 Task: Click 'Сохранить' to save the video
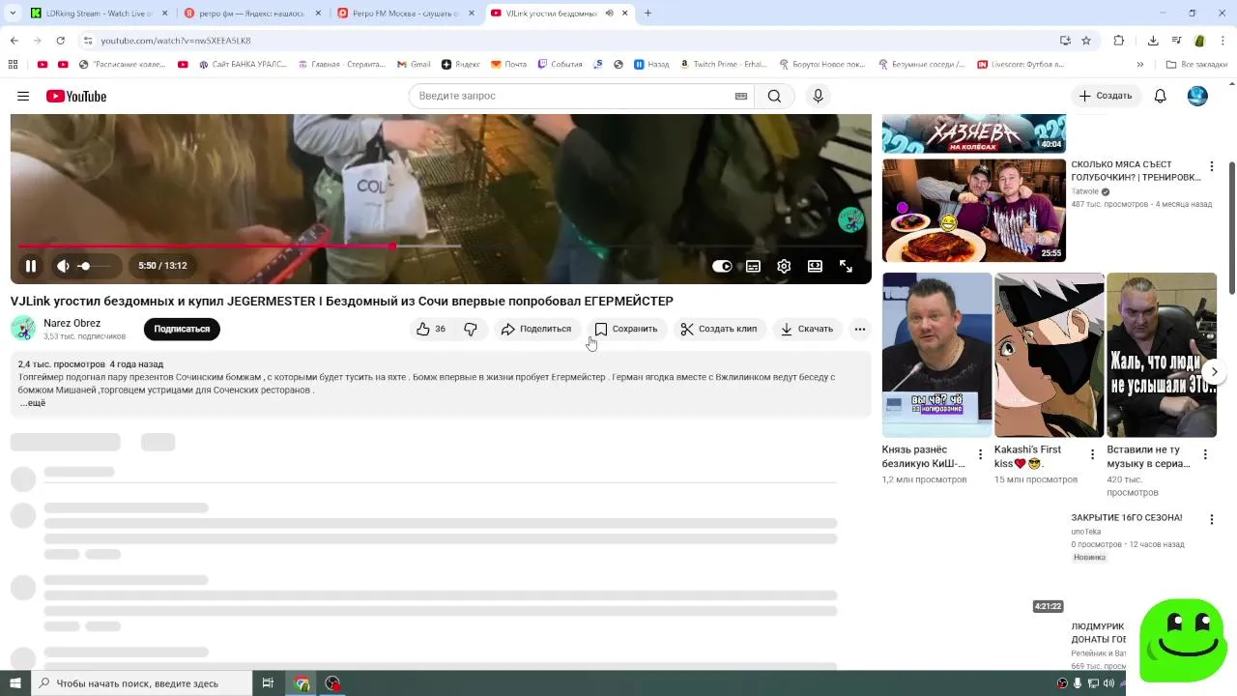click(x=626, y=329)
